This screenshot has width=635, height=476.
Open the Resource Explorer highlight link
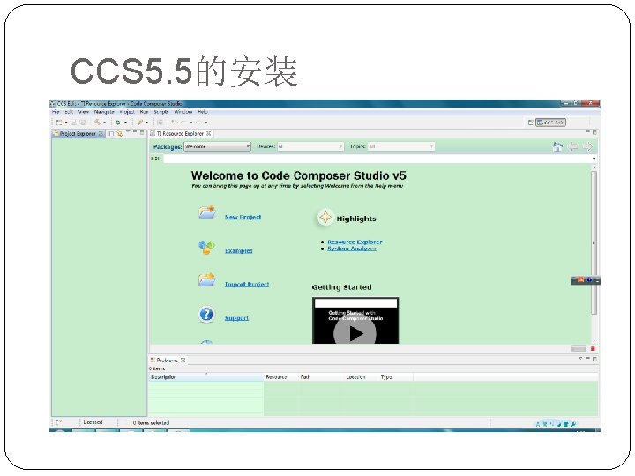coord(355,242)
